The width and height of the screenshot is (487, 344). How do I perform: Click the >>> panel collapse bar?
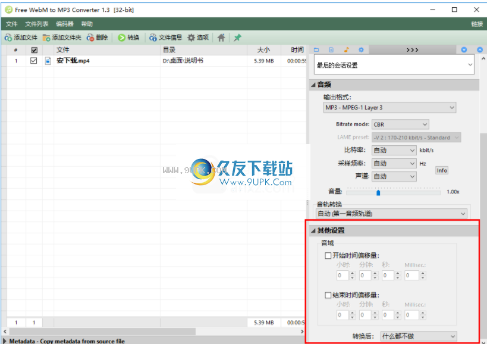coord(413,50)
